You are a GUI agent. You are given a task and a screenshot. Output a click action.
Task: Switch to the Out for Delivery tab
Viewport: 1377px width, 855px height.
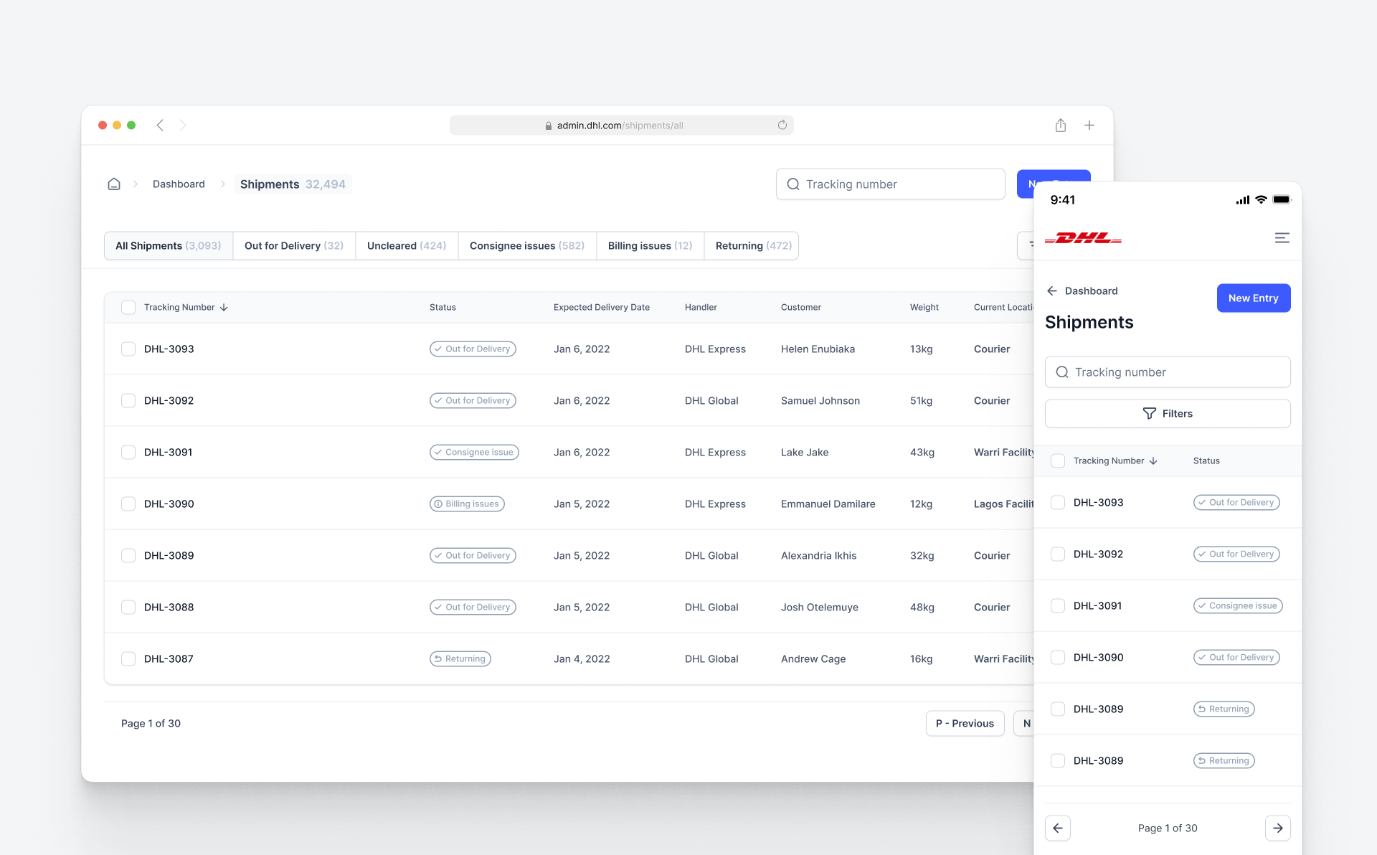click(x=293, y=245)
